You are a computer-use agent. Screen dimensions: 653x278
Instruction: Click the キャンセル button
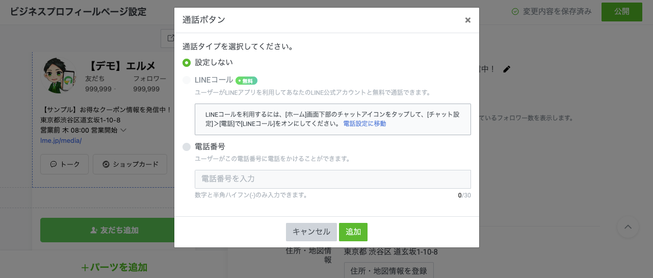[x=311, y=232]
